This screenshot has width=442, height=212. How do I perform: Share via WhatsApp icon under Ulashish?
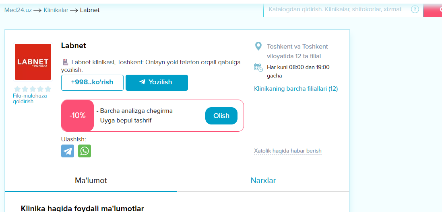click(85, 151)
